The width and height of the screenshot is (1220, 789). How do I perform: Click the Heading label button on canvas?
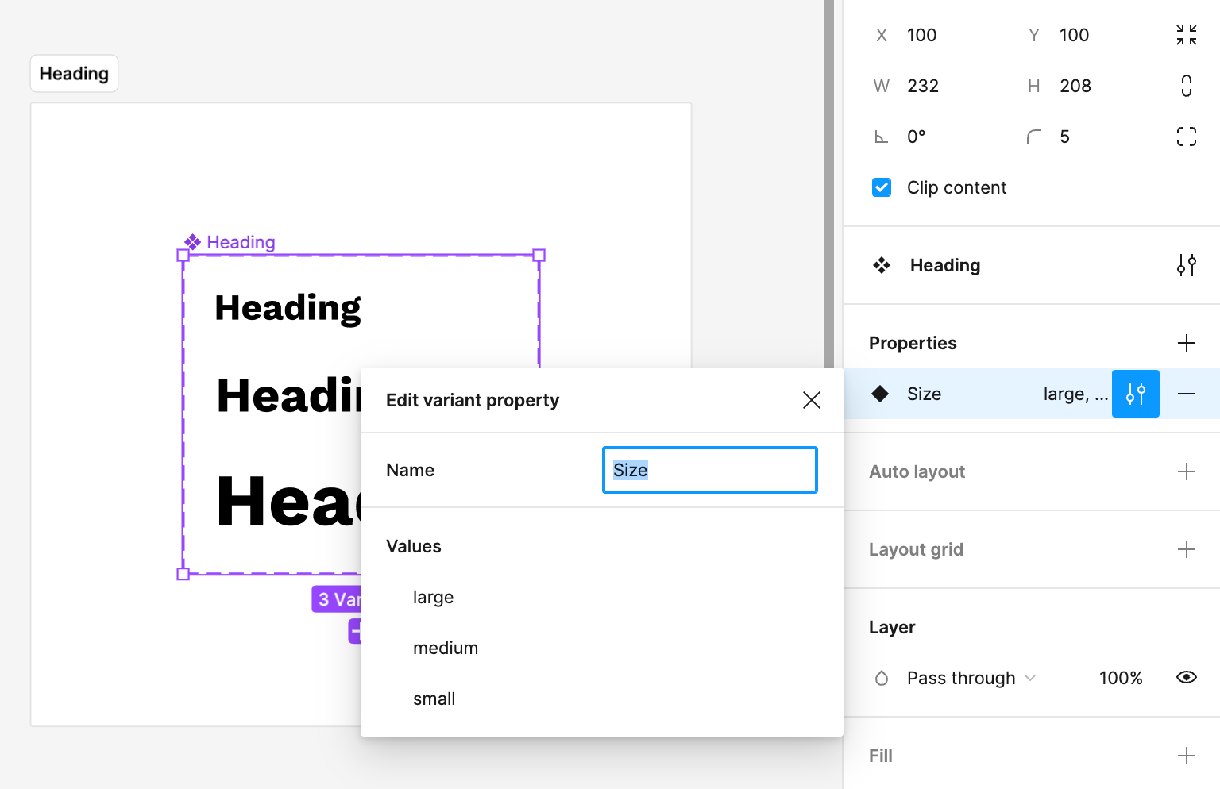[74, 73]
